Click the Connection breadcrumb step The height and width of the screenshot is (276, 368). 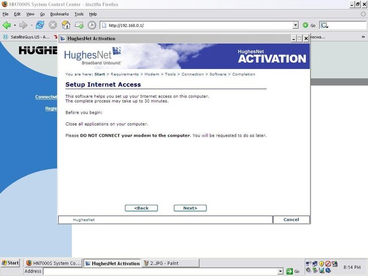(x=193, y=74)
